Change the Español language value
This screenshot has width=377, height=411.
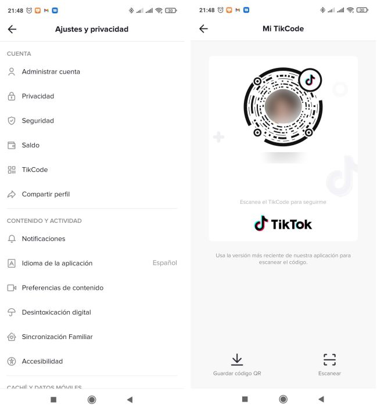[x=165, y=263]
